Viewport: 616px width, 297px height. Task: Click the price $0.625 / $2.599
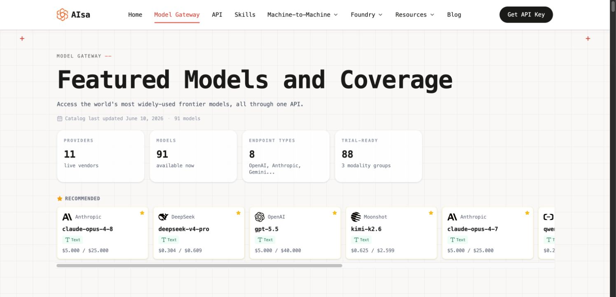pyautogui.click(x=372, y=251)
